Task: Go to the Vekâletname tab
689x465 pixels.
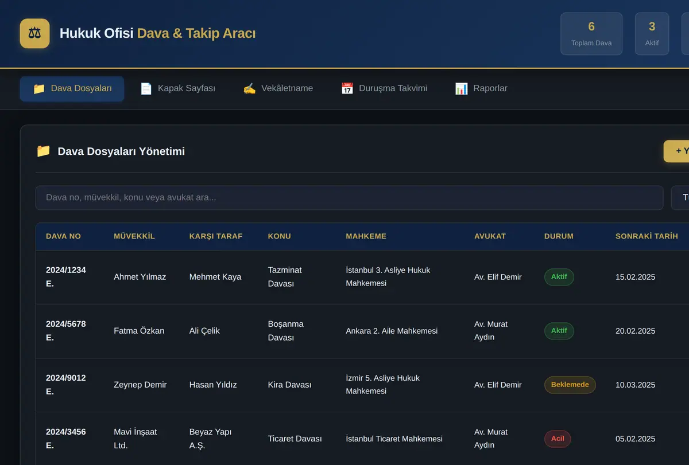Action: (x=278, y=89)
